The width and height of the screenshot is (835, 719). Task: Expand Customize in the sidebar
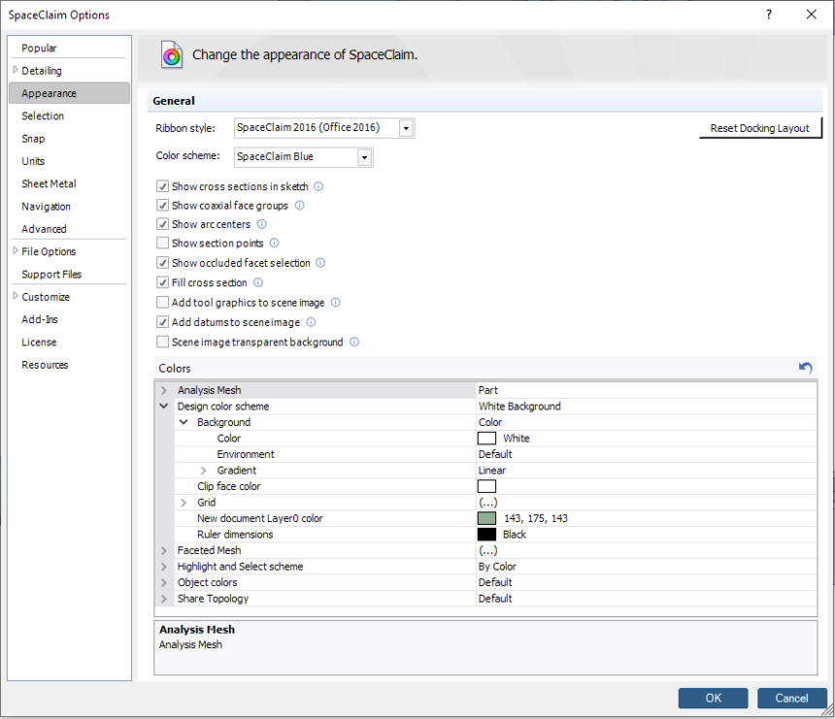coord(16,296)
